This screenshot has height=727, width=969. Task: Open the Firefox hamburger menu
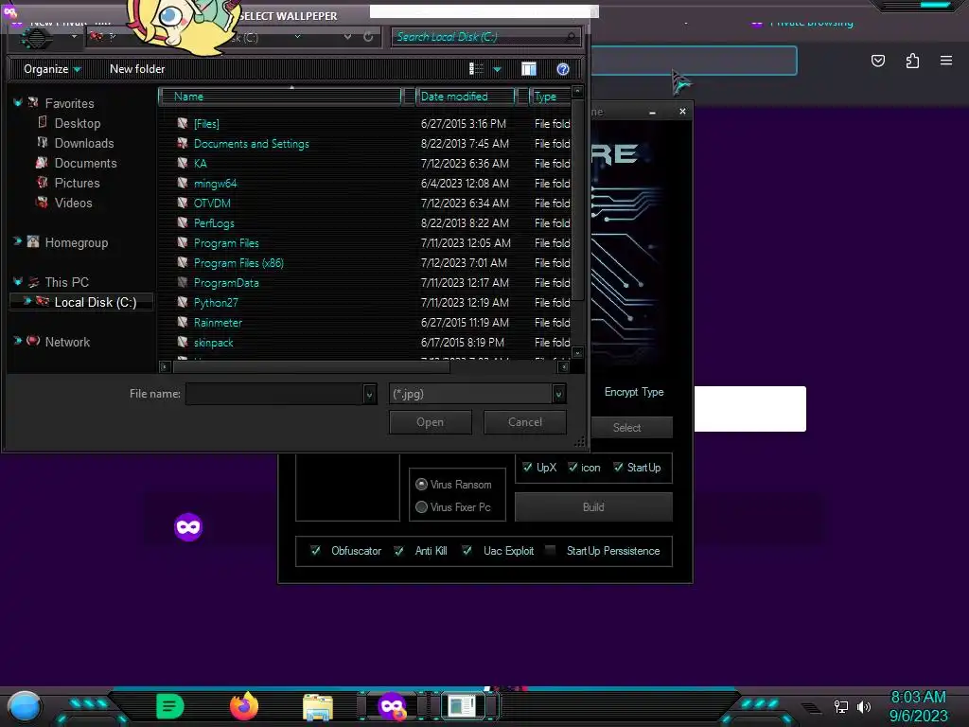(946, 61)
